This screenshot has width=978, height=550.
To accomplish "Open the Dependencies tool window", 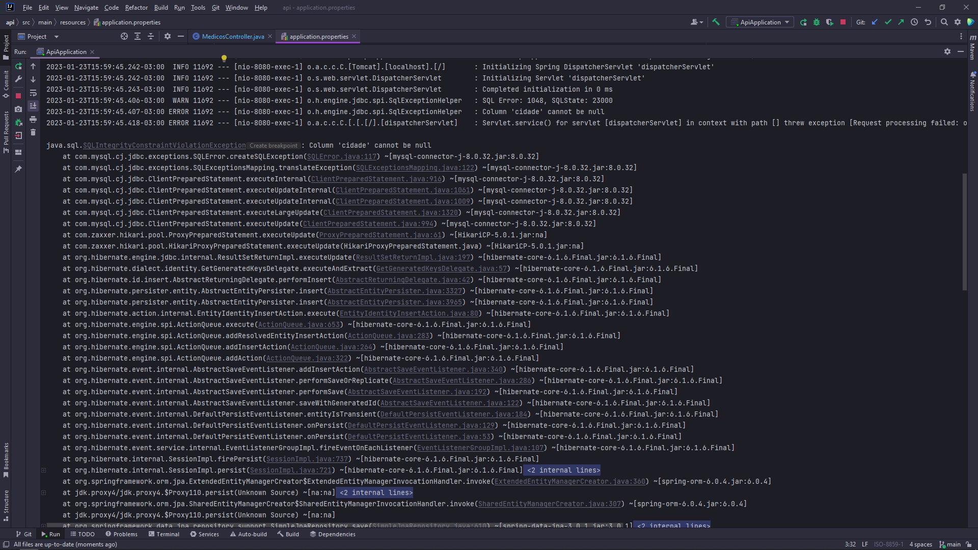I will click(x=333, y=534).
